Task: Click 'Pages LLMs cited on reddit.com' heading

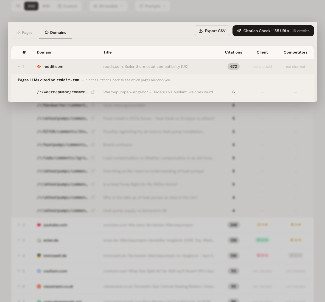Action: (49, 80)
